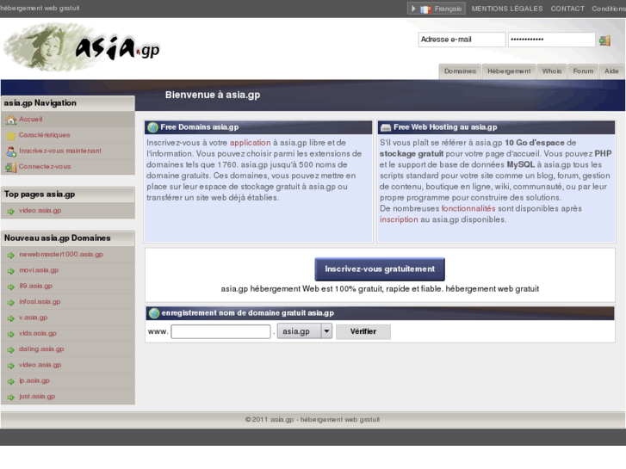
Task: Focus the www domain name input field
Action: [220, 331]
